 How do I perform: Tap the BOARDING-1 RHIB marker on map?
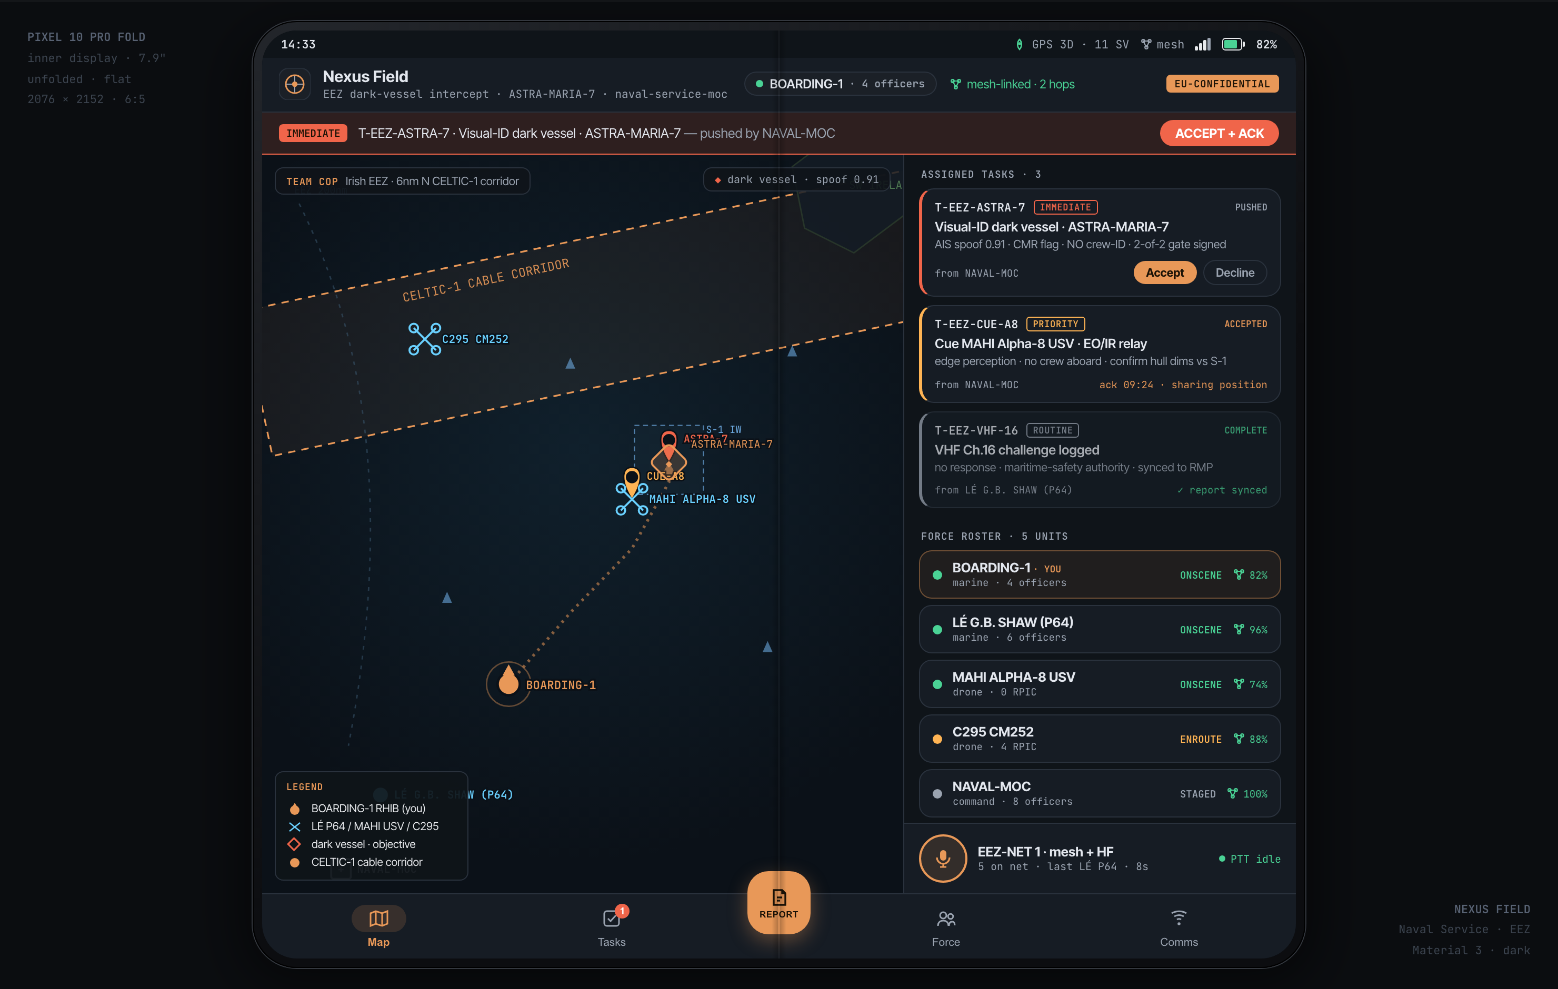(508, 684)
